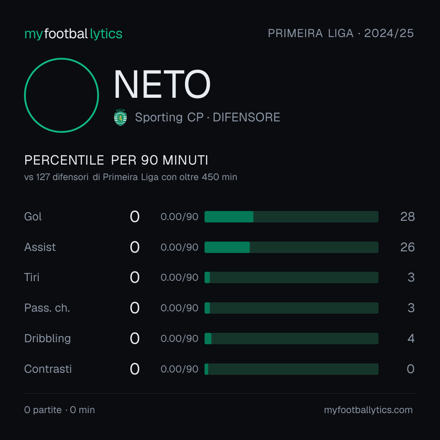Click the empty player photo circle
The width and height of the screenshot is (440, 440).
[62, 95]
